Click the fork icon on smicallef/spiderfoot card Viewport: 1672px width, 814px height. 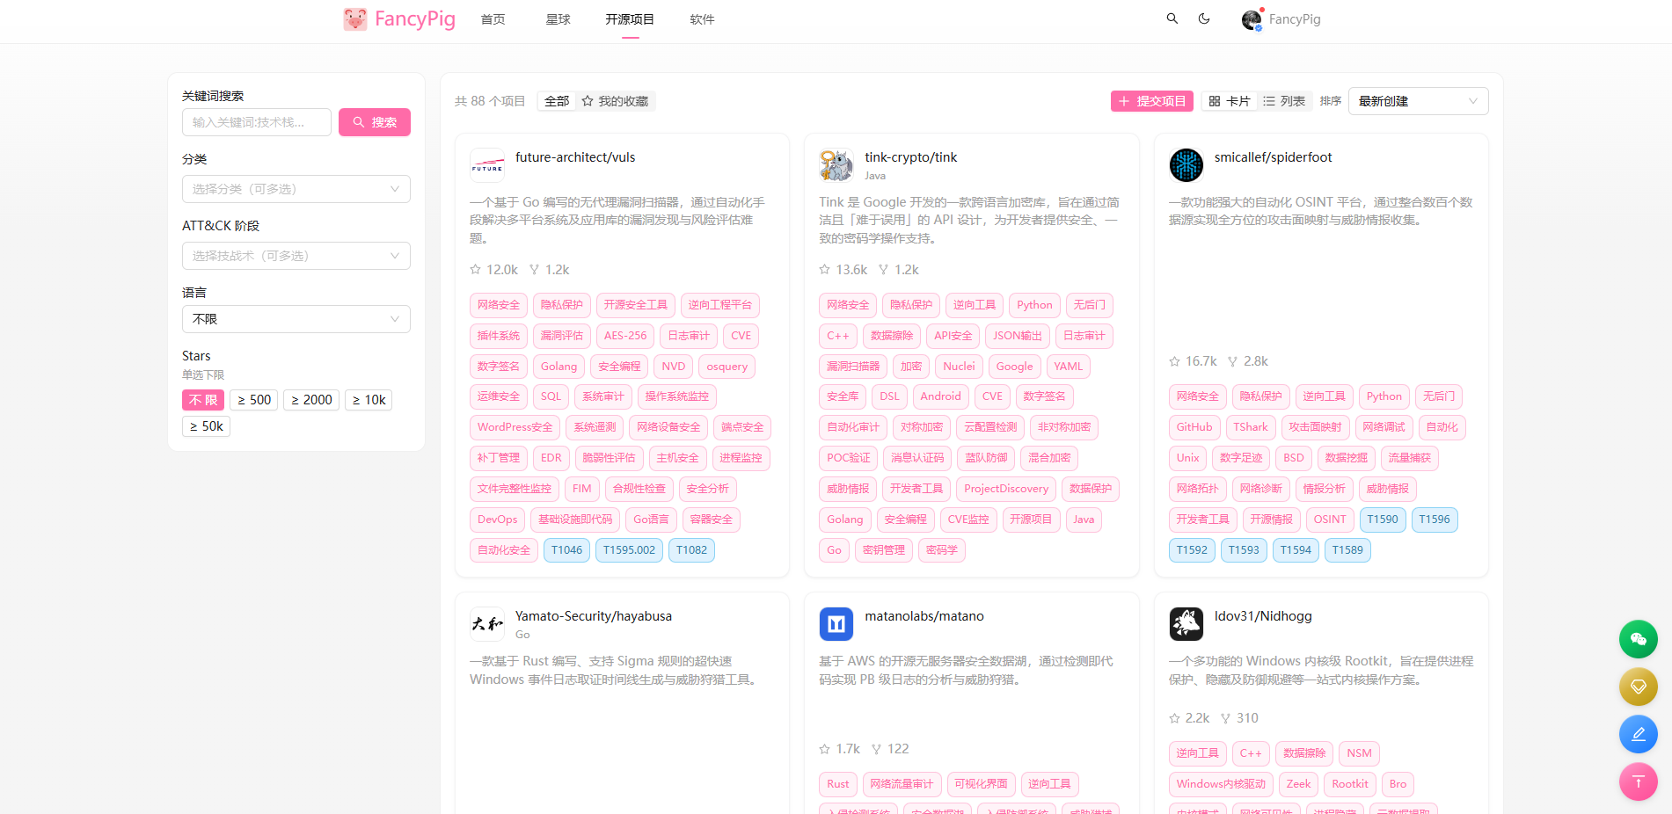coord(1233,361)
